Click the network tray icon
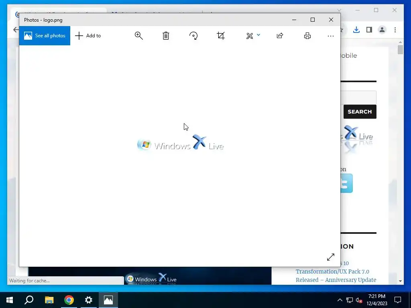This screenshot has height=308, width=411. pyautogui.click(x=350, y=300)
